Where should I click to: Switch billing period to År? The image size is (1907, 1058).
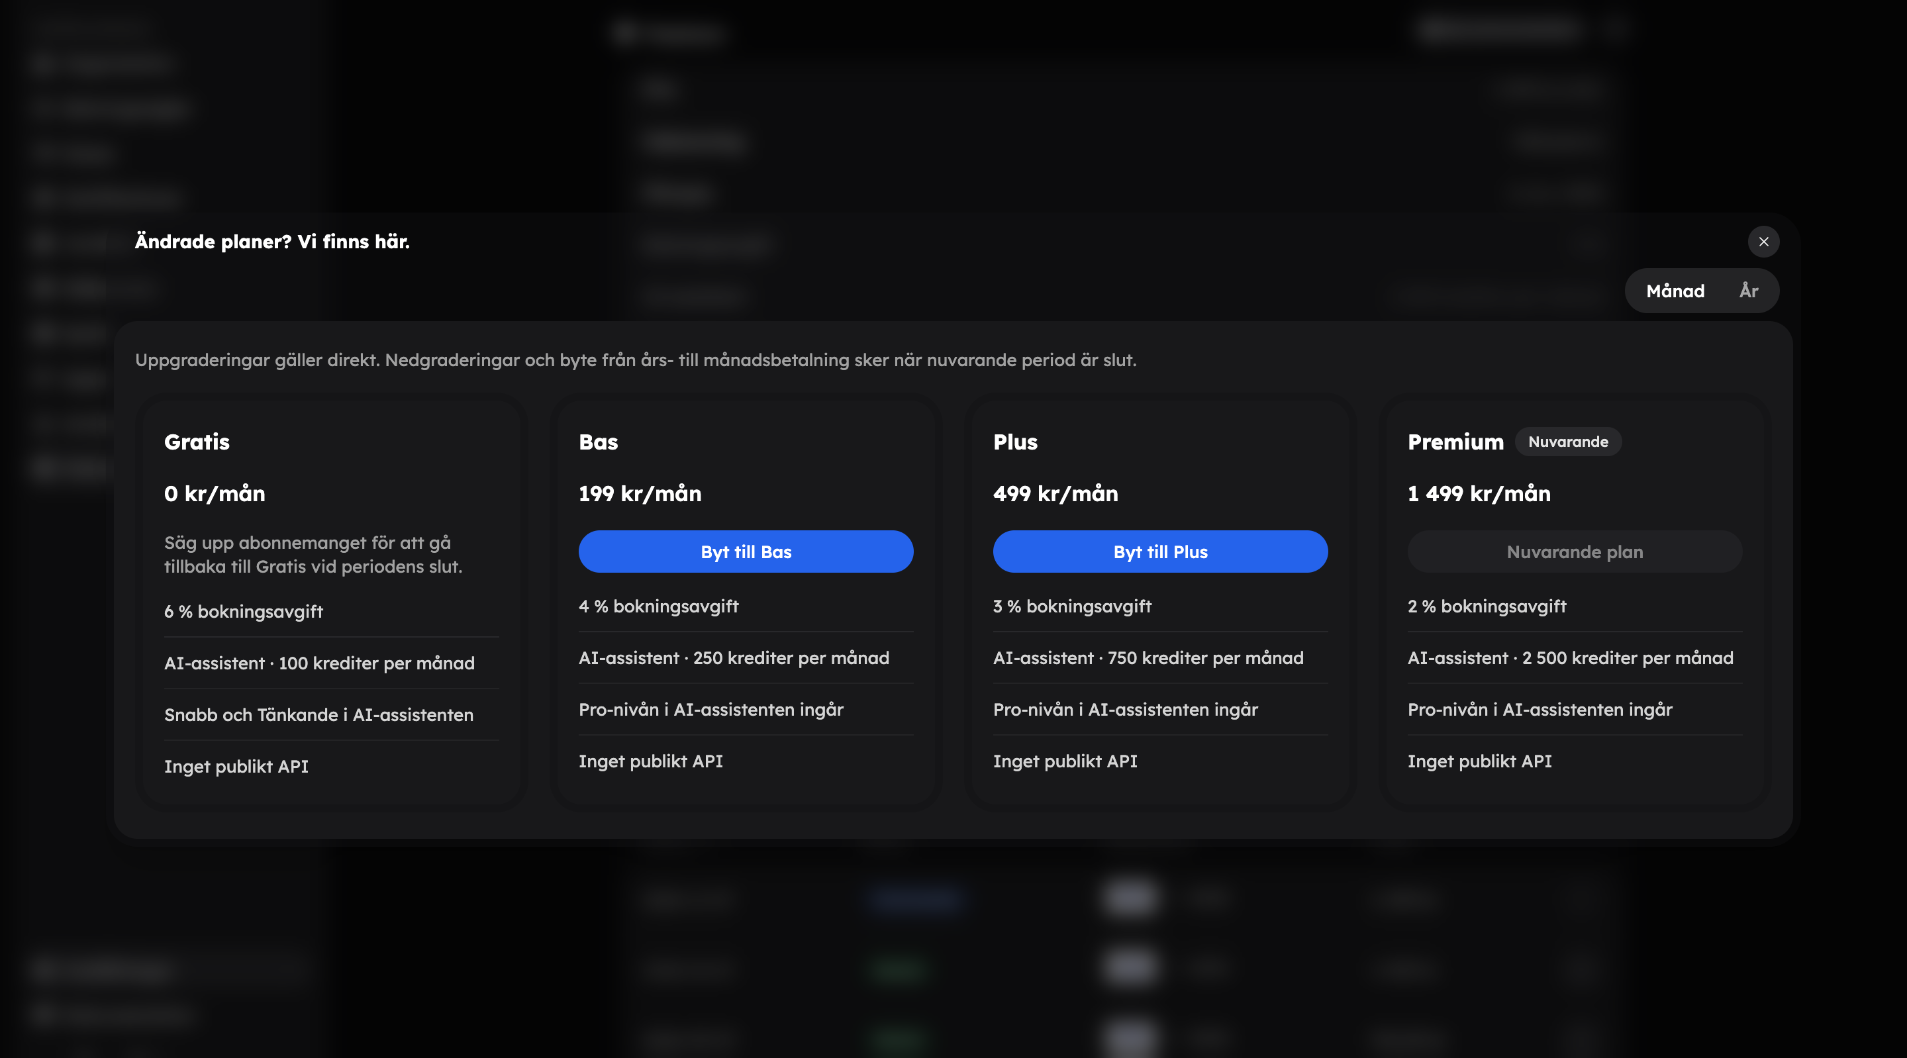click(x=1749, y=291)
